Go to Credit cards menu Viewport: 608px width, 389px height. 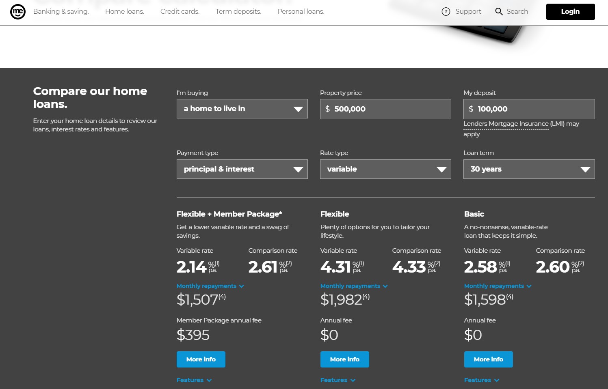[x=180, y=12]
